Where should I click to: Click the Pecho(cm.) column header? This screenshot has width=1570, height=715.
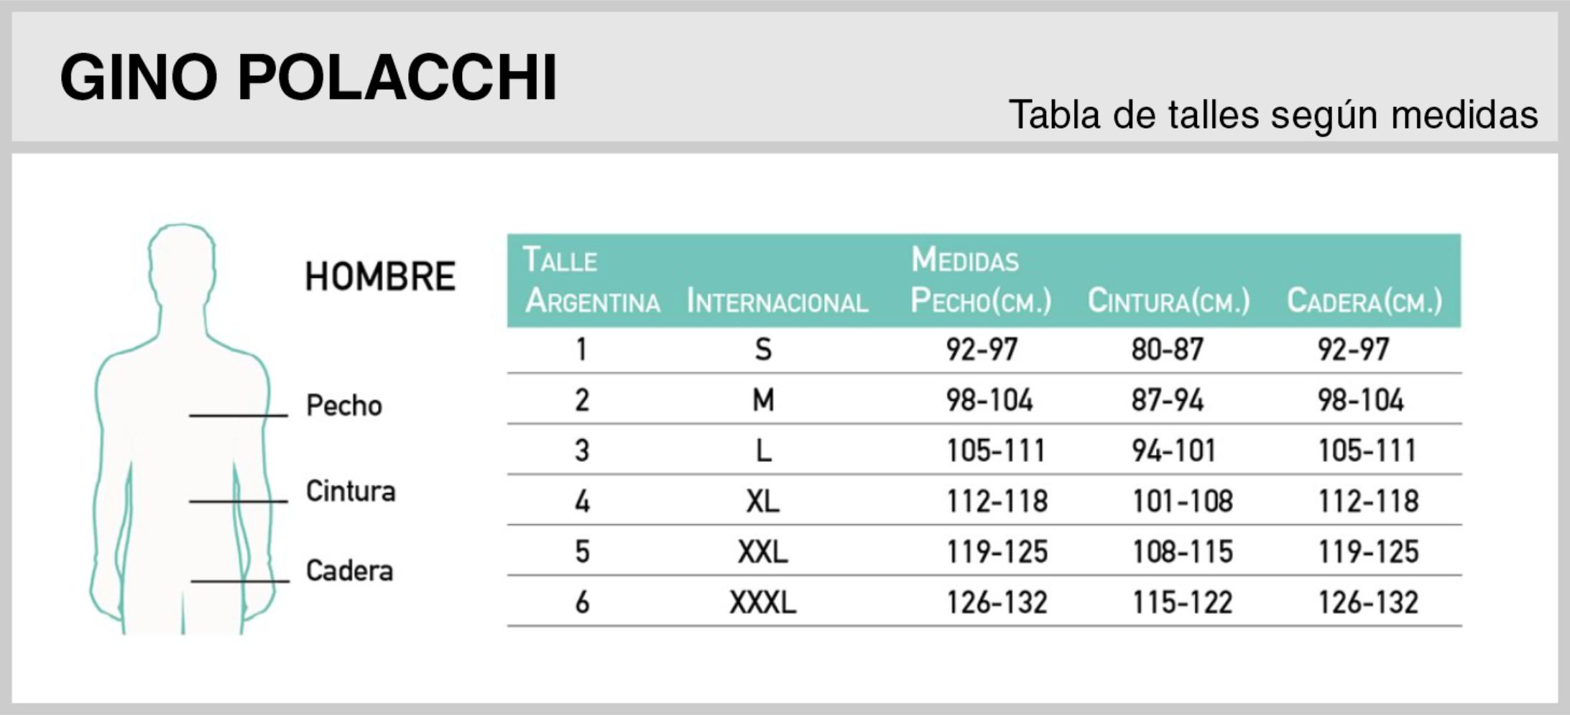pyautogui.click(x=981, y=300)
